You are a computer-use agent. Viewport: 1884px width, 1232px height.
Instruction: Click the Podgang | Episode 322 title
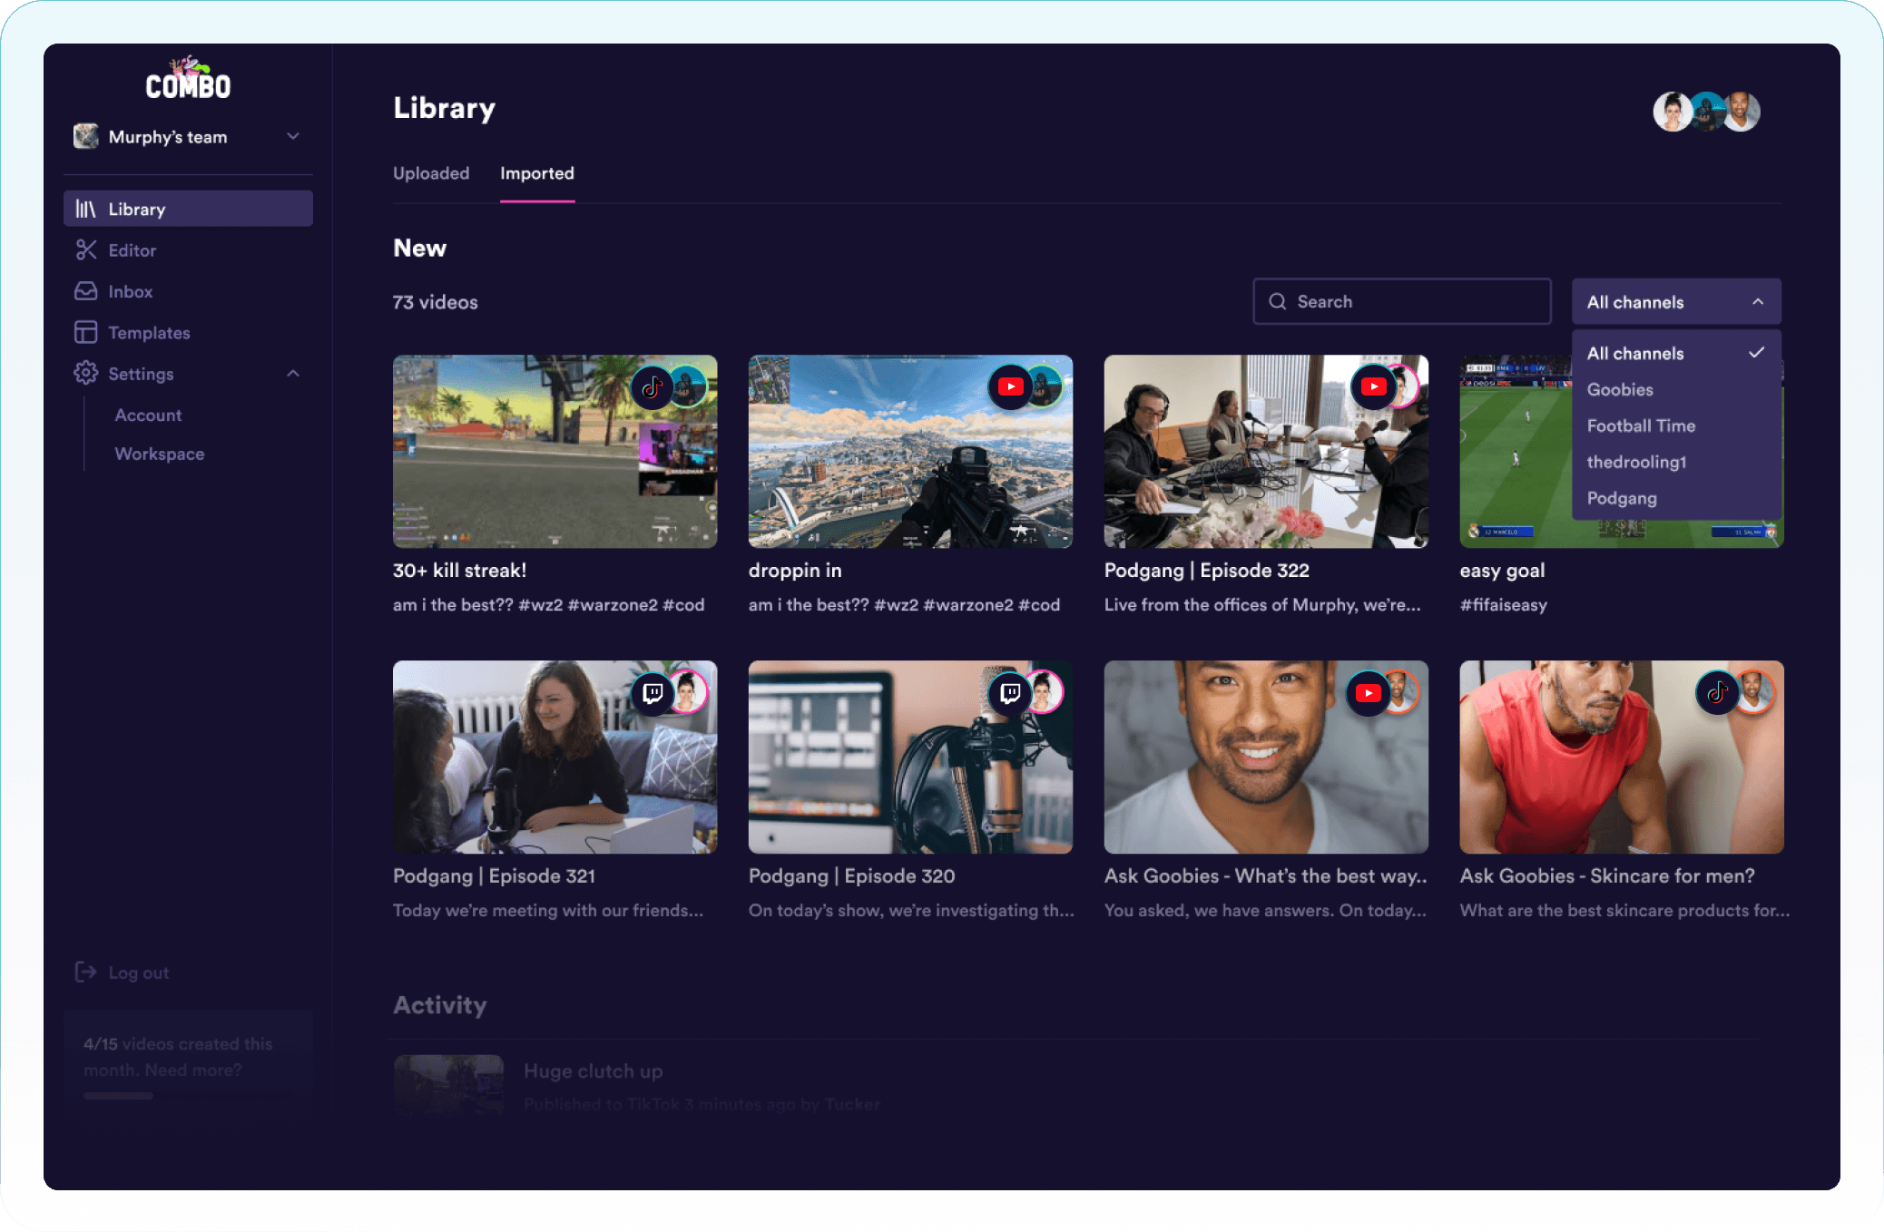pyautogui.click(x=1207, y=570)
